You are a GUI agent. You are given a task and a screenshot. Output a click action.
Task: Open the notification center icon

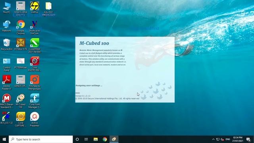click(x=248, y=139)
